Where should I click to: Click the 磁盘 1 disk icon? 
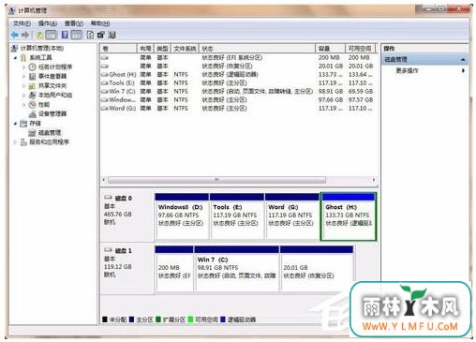point(108,250)
